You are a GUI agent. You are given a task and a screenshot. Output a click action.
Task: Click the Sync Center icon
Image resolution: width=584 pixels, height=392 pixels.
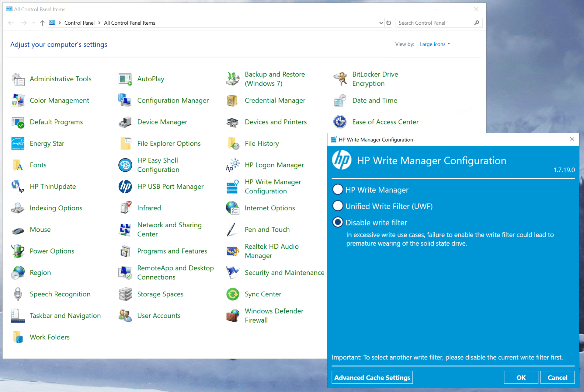click(233, 295)
